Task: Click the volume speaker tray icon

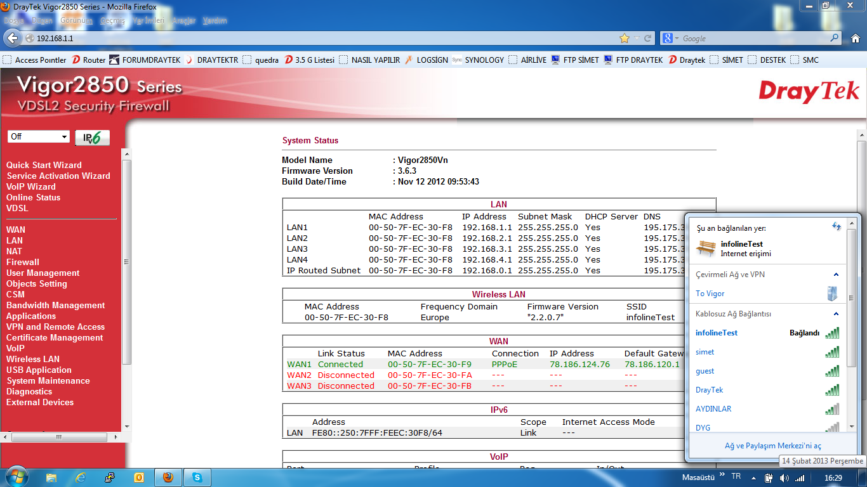Action: click(784, 477)
